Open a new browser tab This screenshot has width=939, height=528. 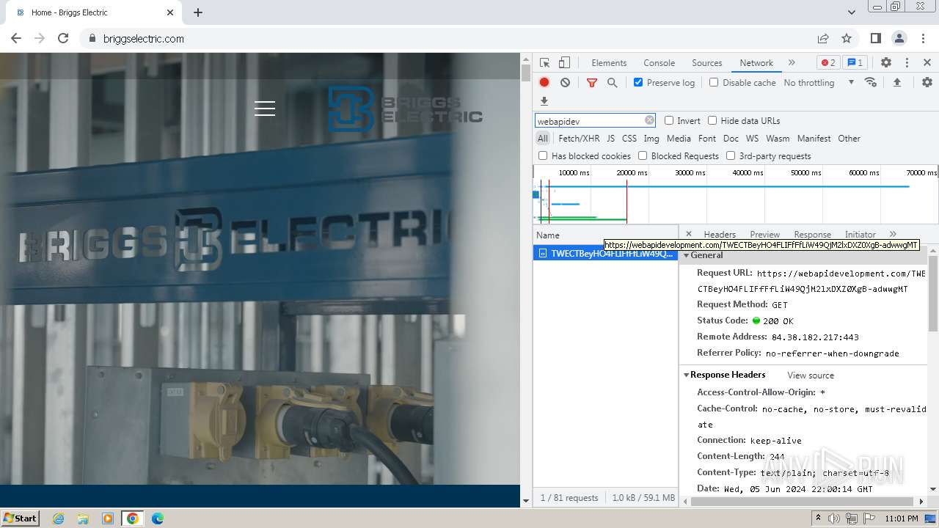pyautogui.click(x=198, y=12)
